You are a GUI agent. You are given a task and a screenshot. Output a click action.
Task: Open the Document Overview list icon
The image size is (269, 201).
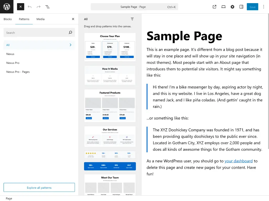coord(48,7)
